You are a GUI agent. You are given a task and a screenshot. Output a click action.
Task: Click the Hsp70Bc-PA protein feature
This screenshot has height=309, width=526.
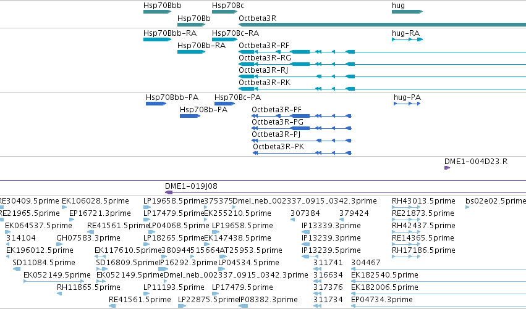click(x=224, y=104)
